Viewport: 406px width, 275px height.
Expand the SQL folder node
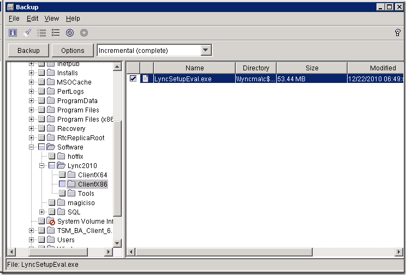click(42, 212)
